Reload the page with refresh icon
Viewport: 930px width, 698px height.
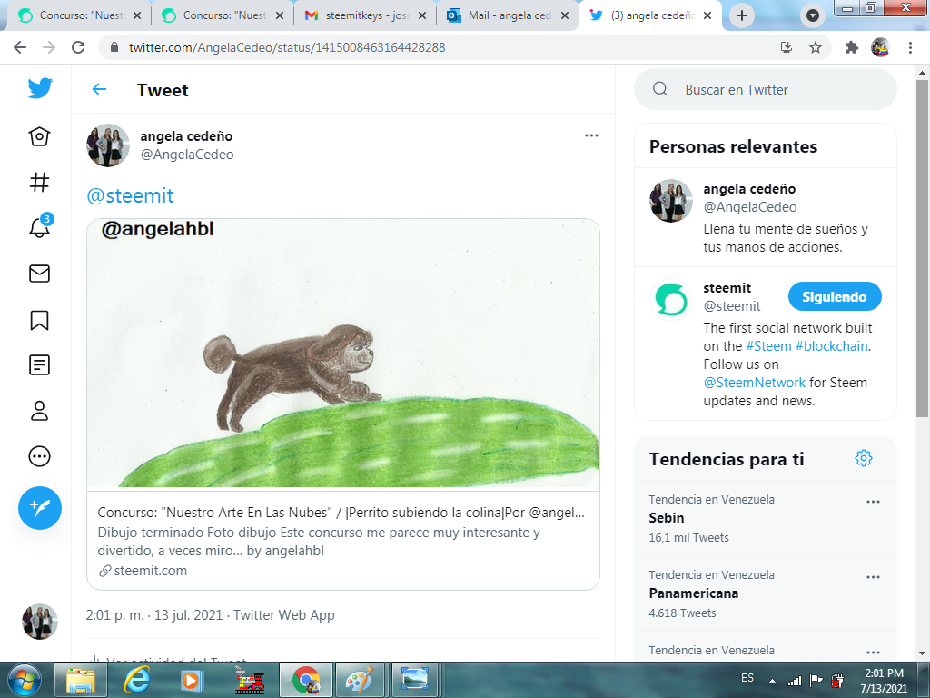tap(78, 47)
